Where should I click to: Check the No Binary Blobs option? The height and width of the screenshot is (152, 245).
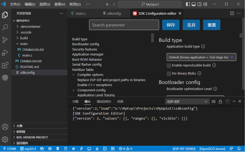(169, 74)
